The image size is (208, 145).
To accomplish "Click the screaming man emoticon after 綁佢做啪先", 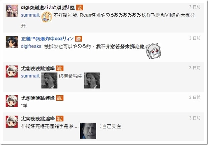I will 92,81.
